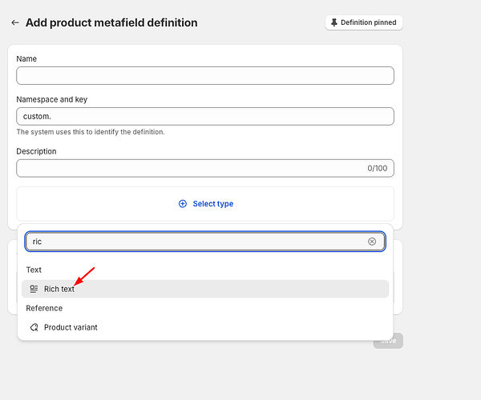The width and height of the screenshot is (481, 400).
Task: Click the Rich text list icon
Action: coord(34,289)
